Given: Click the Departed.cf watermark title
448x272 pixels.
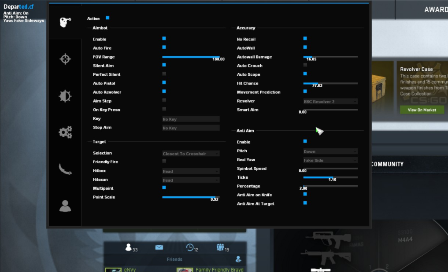Looking at the screenshot, I should [19, 7].
